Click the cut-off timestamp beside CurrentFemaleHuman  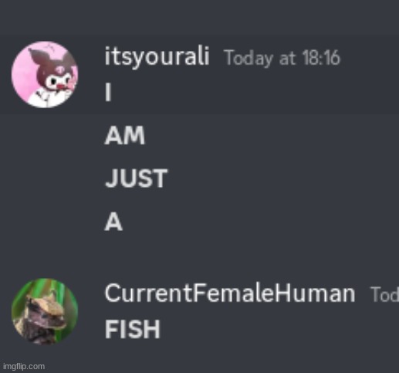point(384,295)
